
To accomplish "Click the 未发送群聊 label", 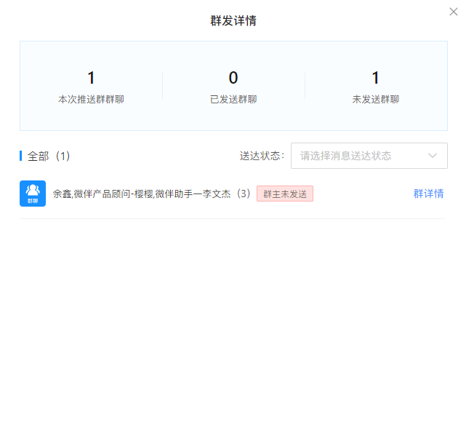I will (375, 100).
